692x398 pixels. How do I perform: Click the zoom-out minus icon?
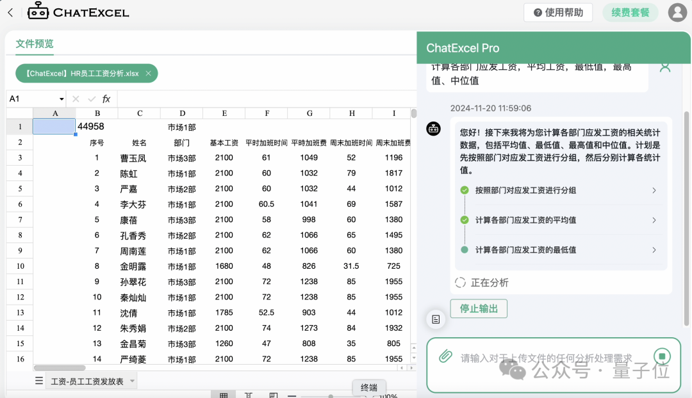point(292,395)
